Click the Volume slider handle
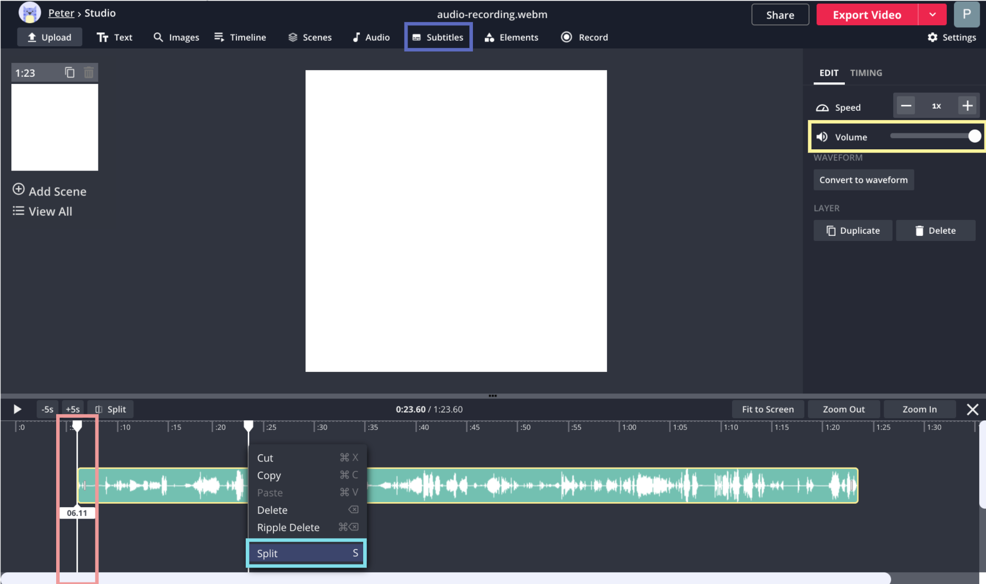 tap(974, 136)
